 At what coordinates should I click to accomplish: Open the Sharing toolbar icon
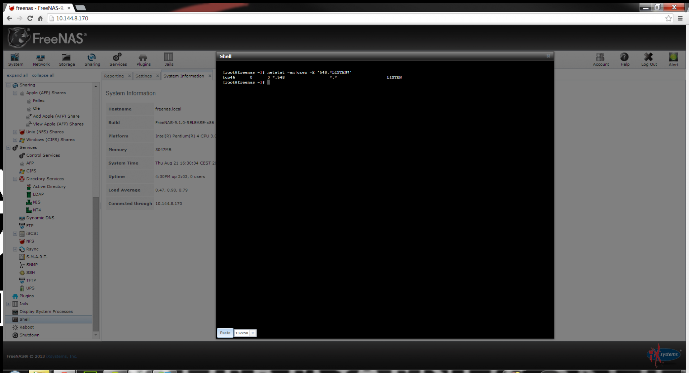(x=92, y=60)
